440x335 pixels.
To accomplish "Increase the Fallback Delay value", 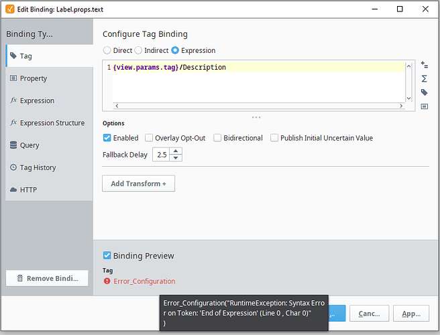I will click(x=176, y=151).
